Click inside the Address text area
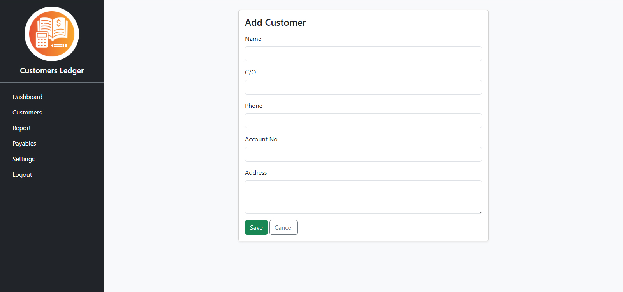623x292 pixels. [363, 197]
